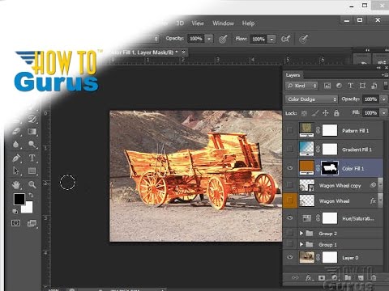The image size is (389, 291).
Task: Click the add layer style fx icon
Action: [x=309, y=277]
